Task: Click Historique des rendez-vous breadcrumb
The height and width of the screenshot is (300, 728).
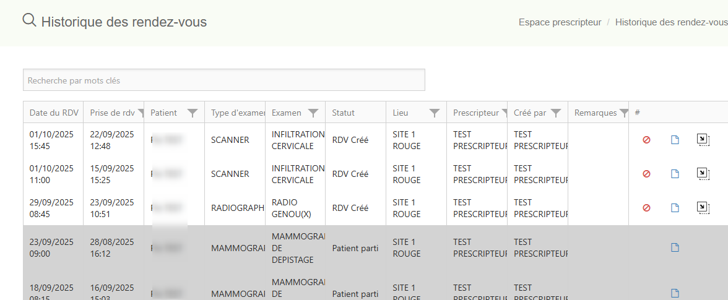Action: (671, 22)
